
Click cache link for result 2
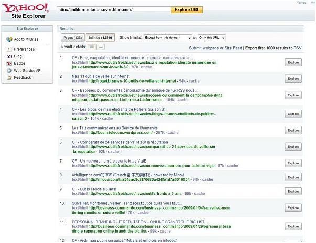194,81
